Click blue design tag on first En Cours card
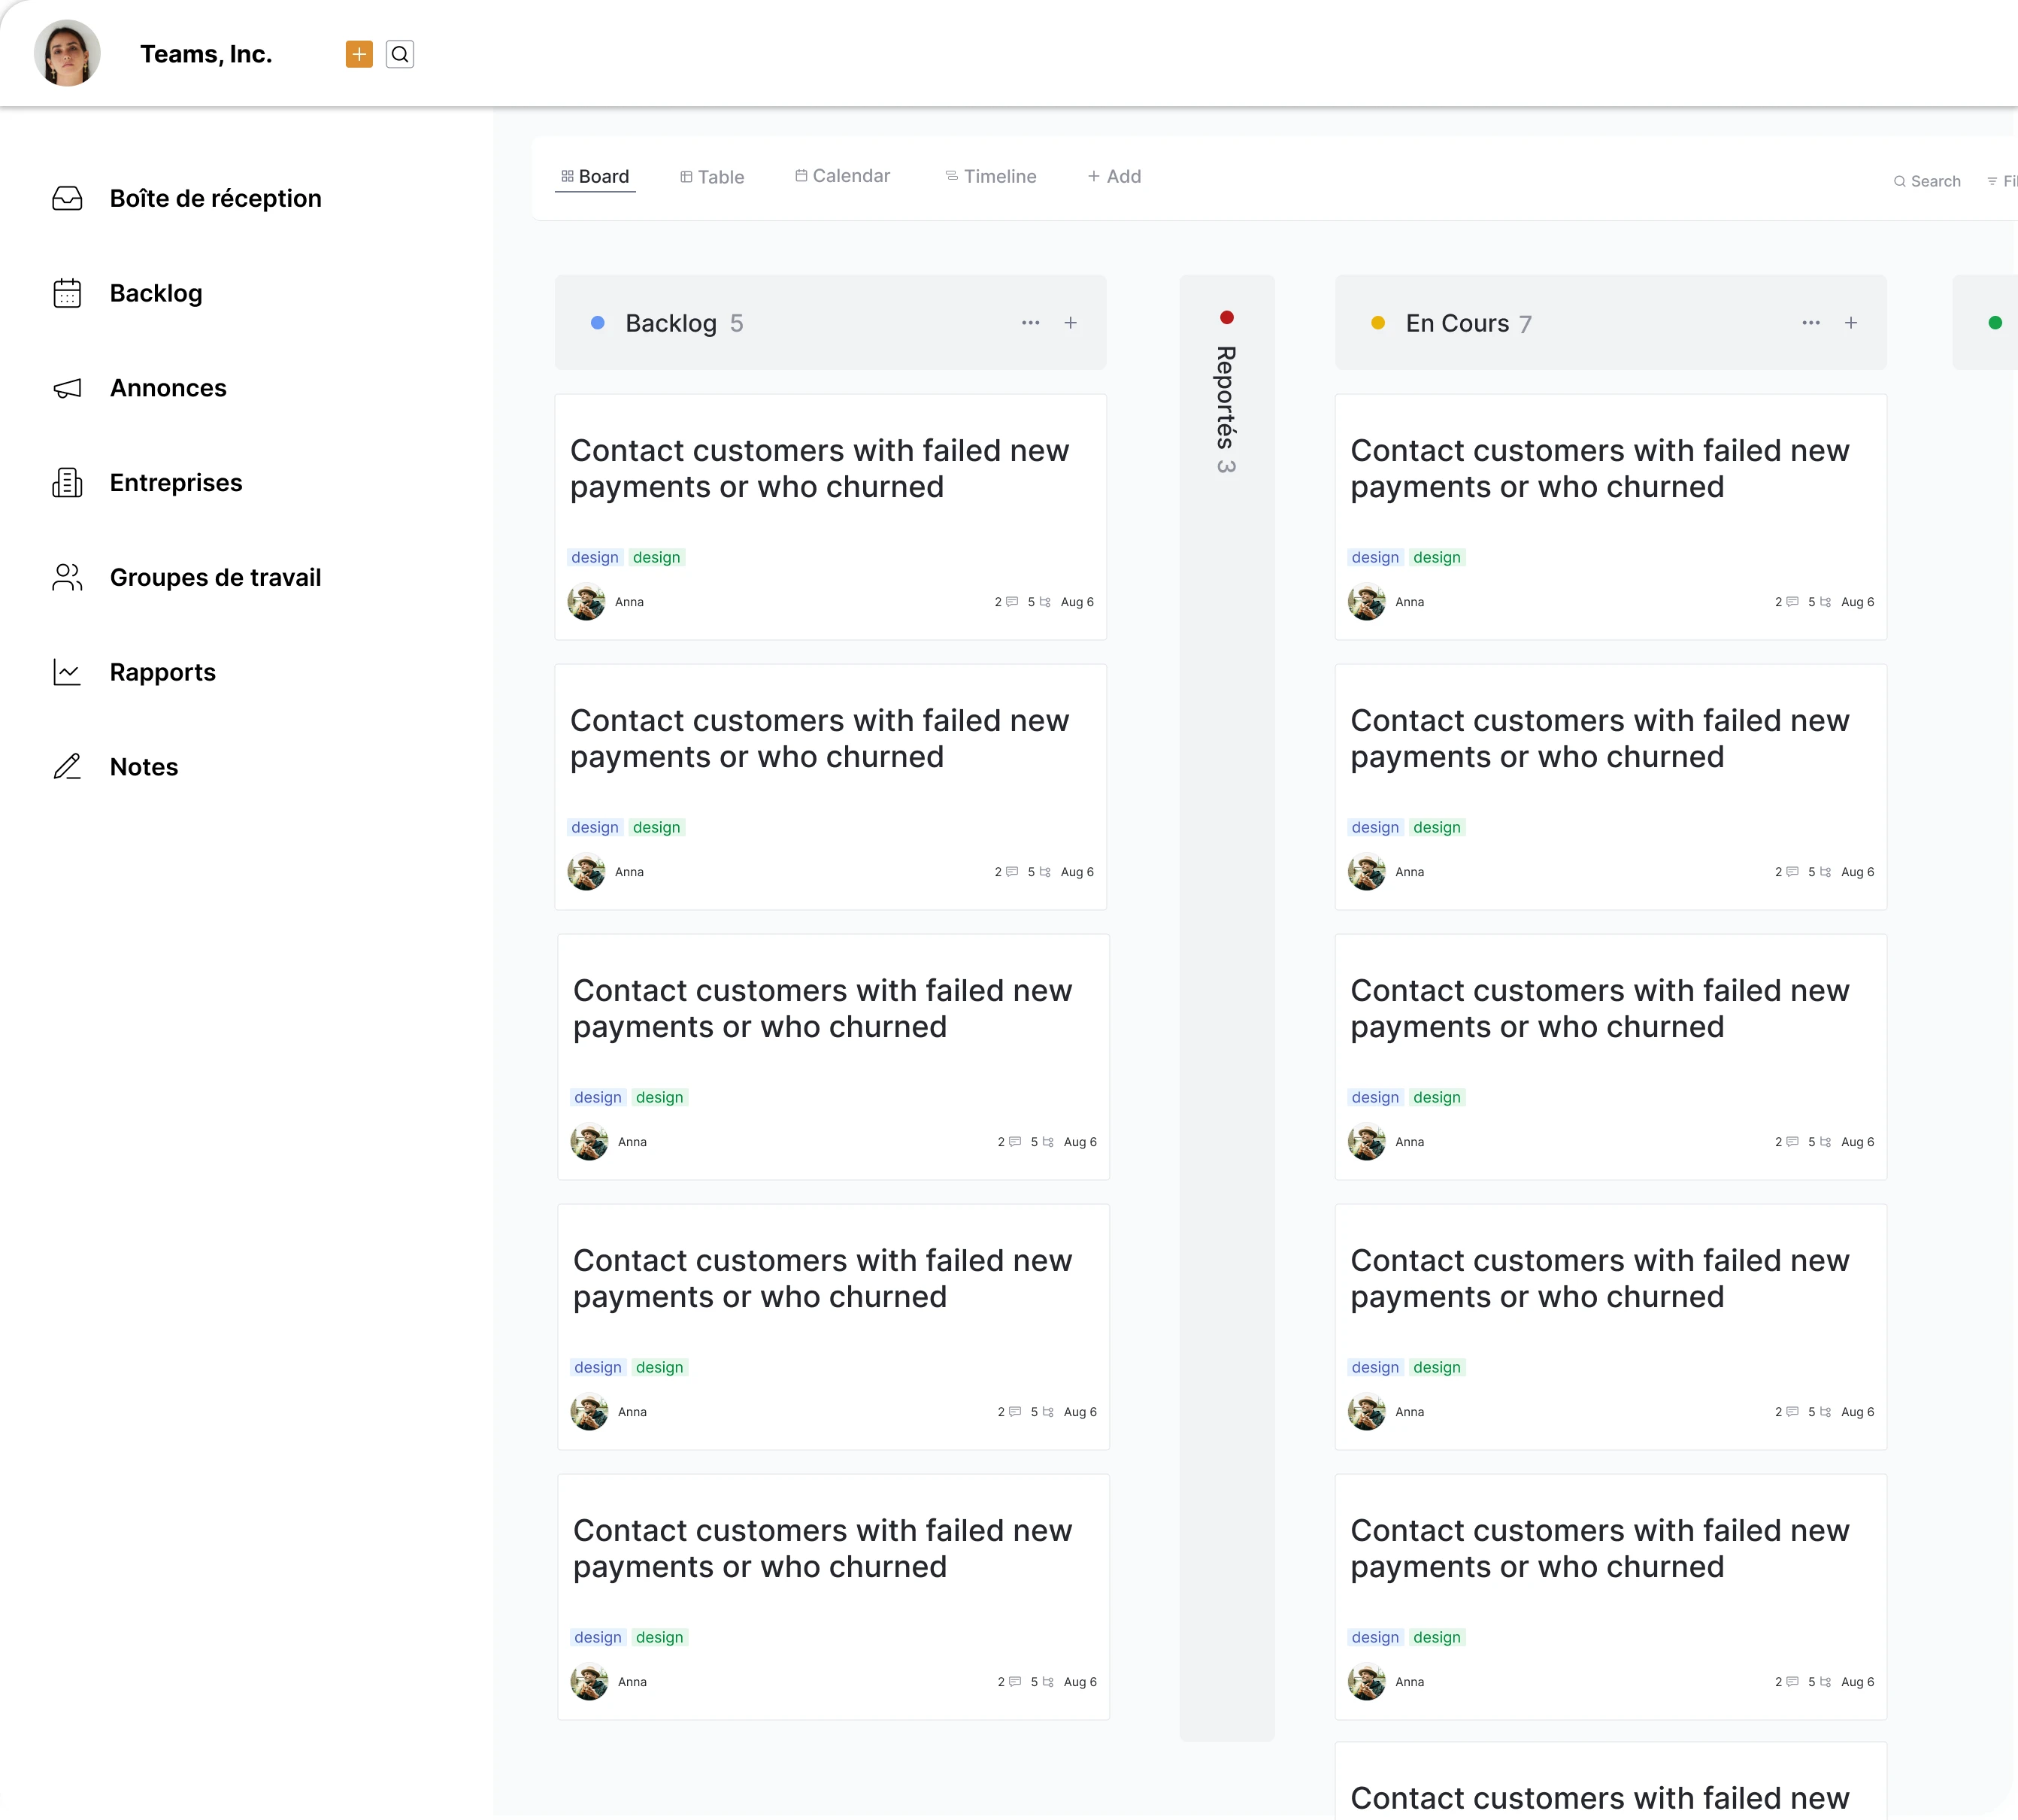The height and width of the screenshot is (1820, 2018). tap(1375, 557)
